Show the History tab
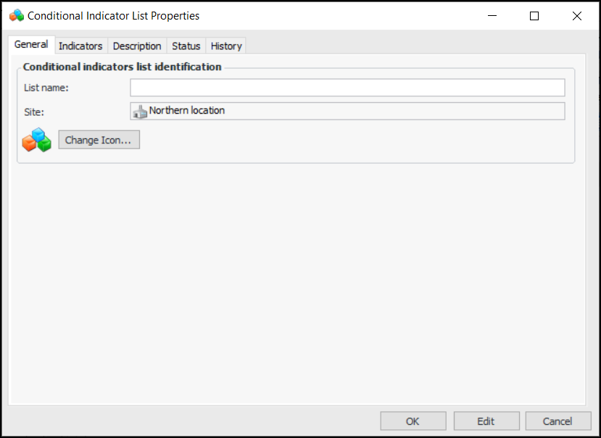Screen dimensions: 601x438 point(226,46)
